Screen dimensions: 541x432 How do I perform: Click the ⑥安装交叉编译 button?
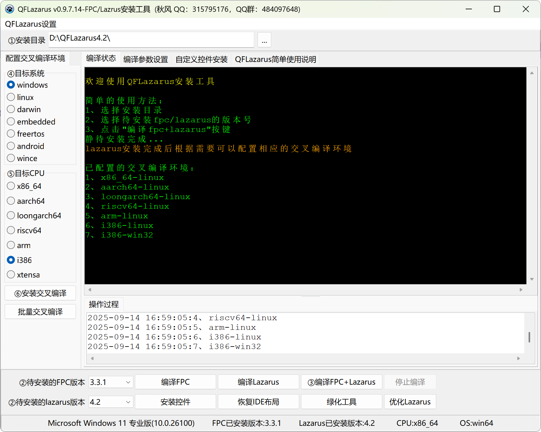pyautogui.click(x=40, y=293)
